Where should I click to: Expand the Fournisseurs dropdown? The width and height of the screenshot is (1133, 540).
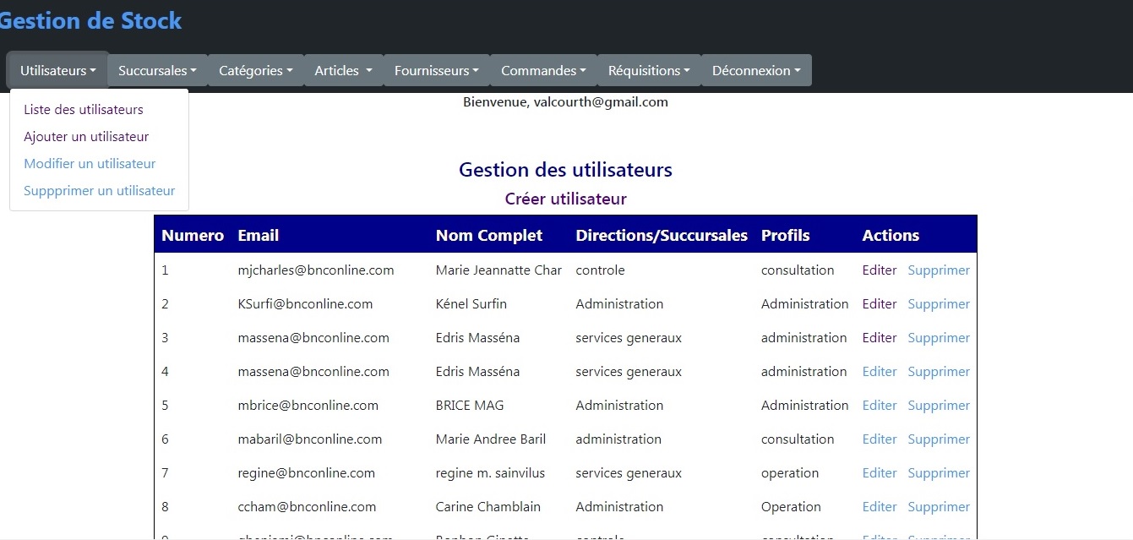(x=436, y=71)
